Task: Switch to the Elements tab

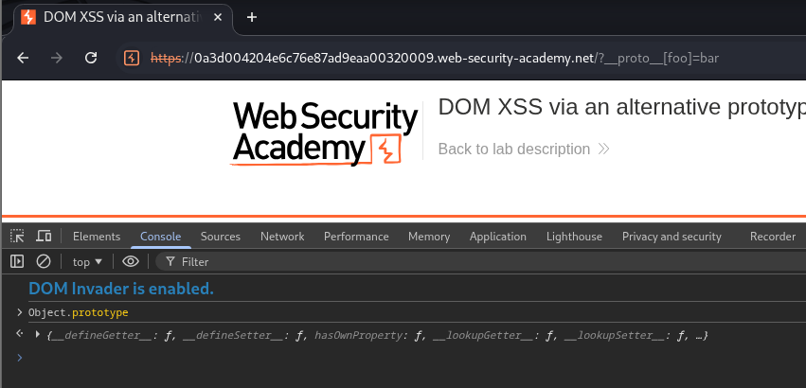Action: click(x=97, y=237)
